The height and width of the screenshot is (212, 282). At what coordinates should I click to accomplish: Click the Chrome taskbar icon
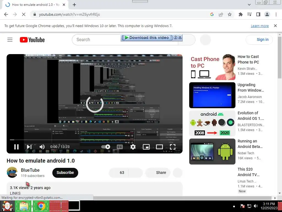[x=41, y=206]
